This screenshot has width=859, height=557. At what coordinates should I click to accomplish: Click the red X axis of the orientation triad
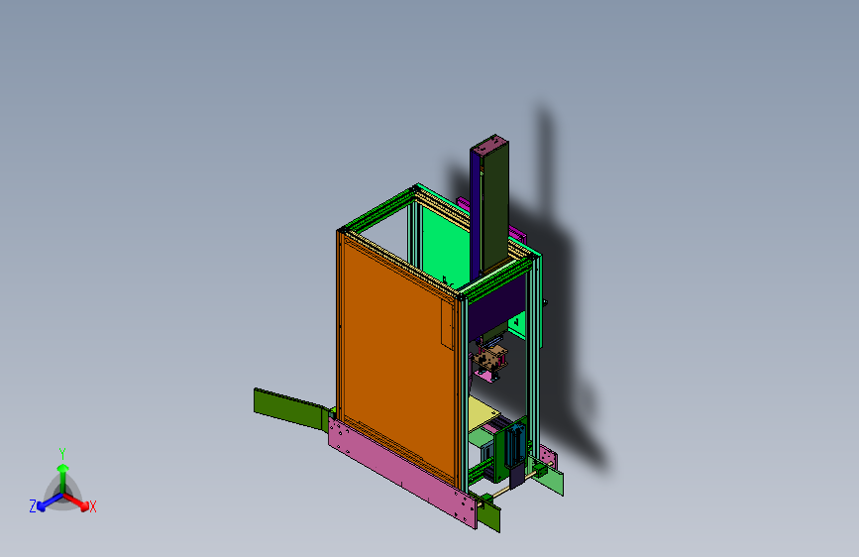[x=78, y=501]
